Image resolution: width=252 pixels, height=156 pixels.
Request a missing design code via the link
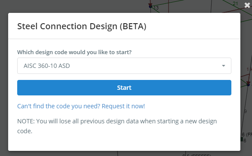[x=81, y=106]
